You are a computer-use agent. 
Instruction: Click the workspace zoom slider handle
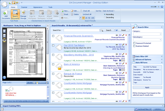[x=37, y=83]
